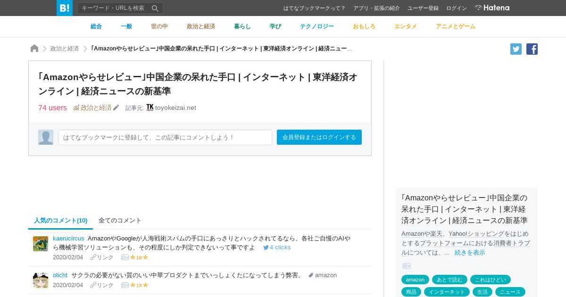Select テクノロジー category tab
The height and width of the screenshot is (297, 566).
pos(317,26)
